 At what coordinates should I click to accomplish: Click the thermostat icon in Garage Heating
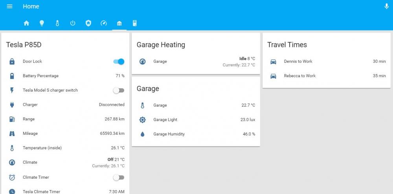click(x=143, y=62)
